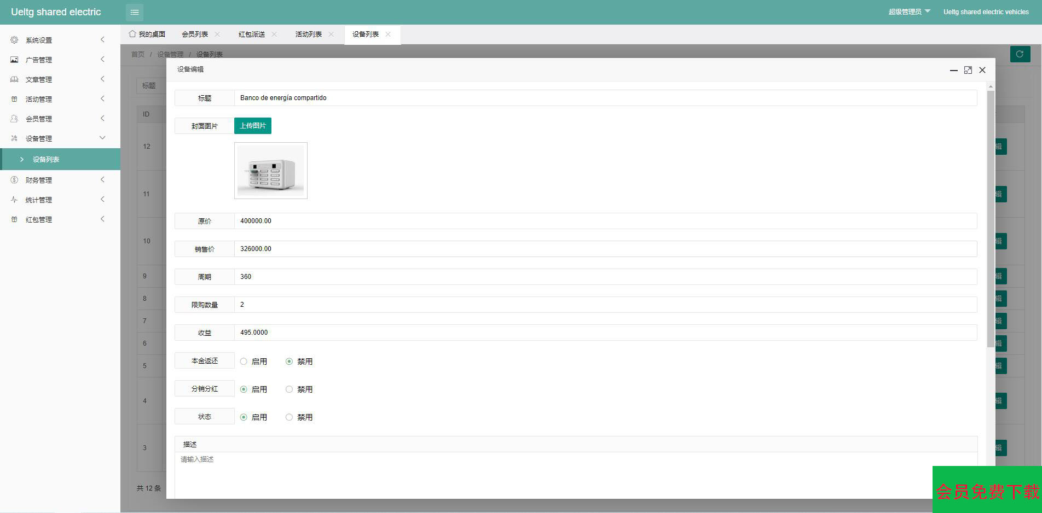Expand the 红包管理 menu chevron

pyautogui.click(x=102, y=219)
